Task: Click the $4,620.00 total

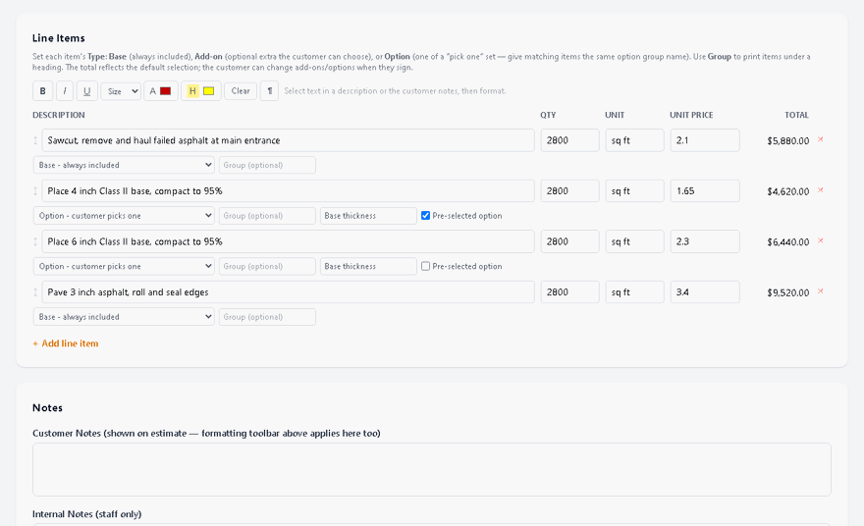Action: tap(788, 191)
